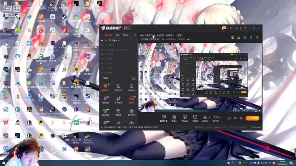Toggle visibility of the 文本 3 source

click(102, 68)
